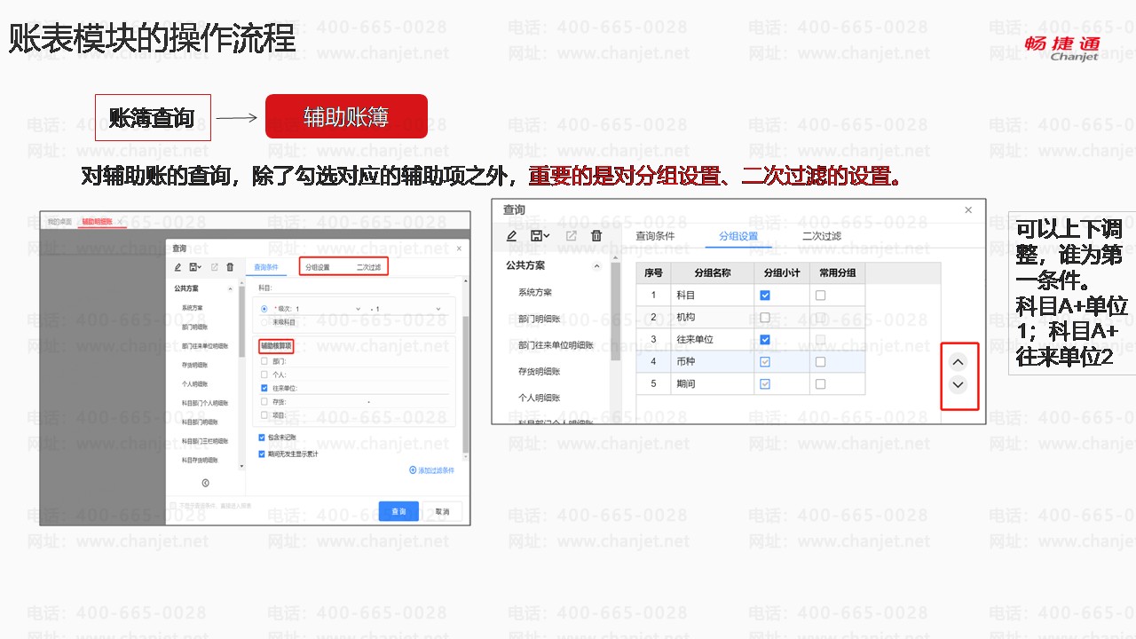Click the 添加过滤条件 link
The width and height of the screenshot is (1136, 639).
click(x=432, y=470)
